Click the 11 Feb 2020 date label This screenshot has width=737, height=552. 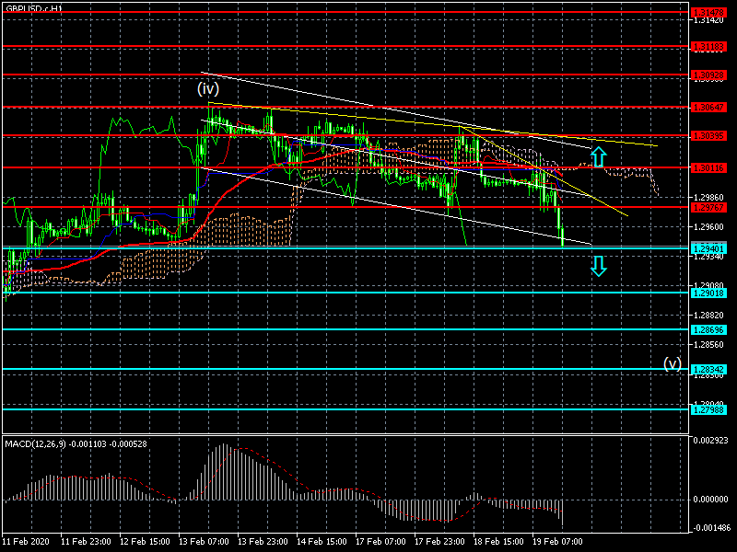tap(25, 541)
